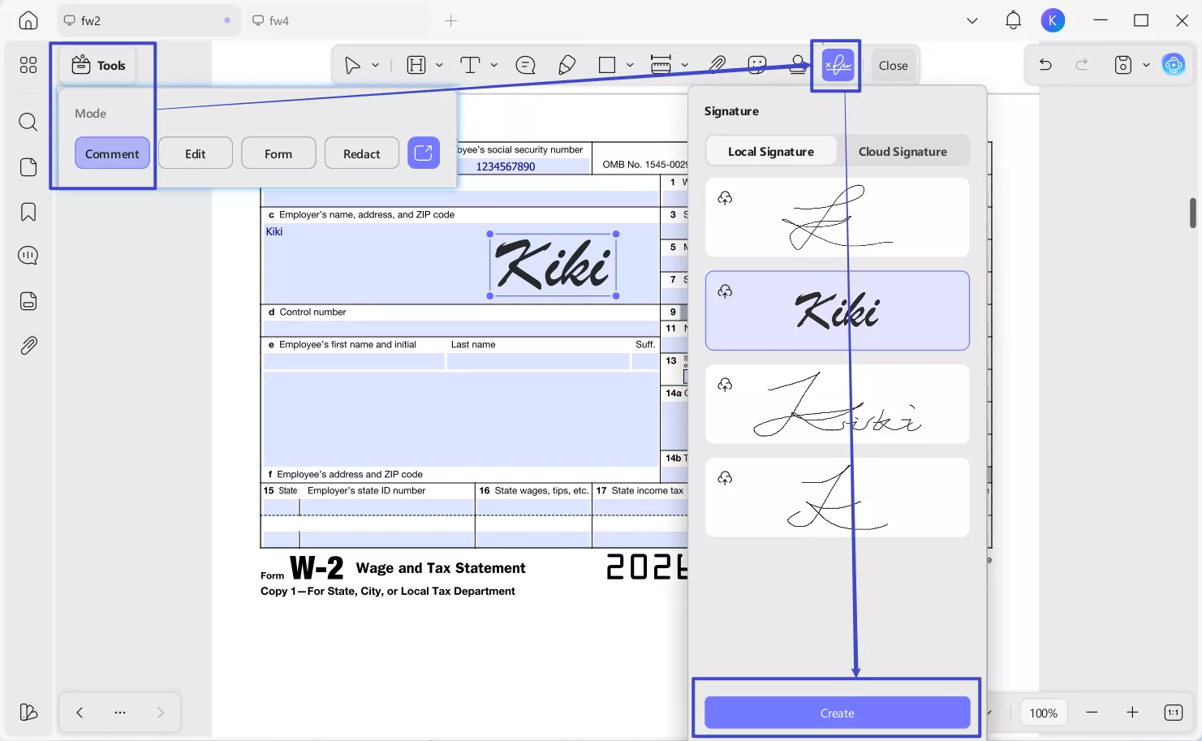Open the home screen icon
Image resolution: width=1202 pixels, height=741 pixels.
(x=28, y=20)
